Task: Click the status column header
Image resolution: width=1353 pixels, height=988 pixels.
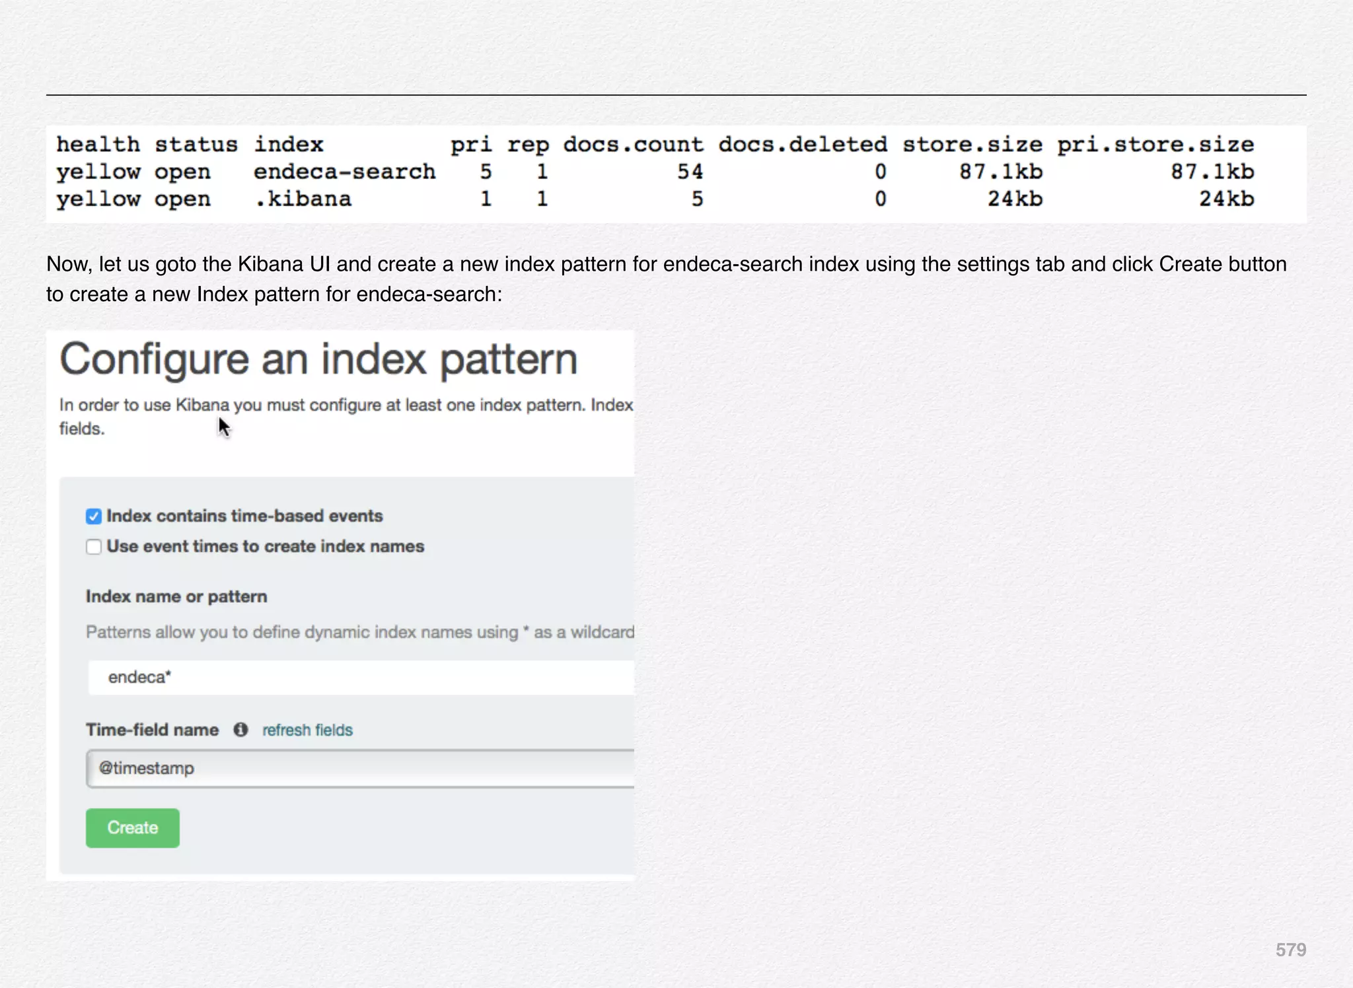Action: click(x=196, y=145)
